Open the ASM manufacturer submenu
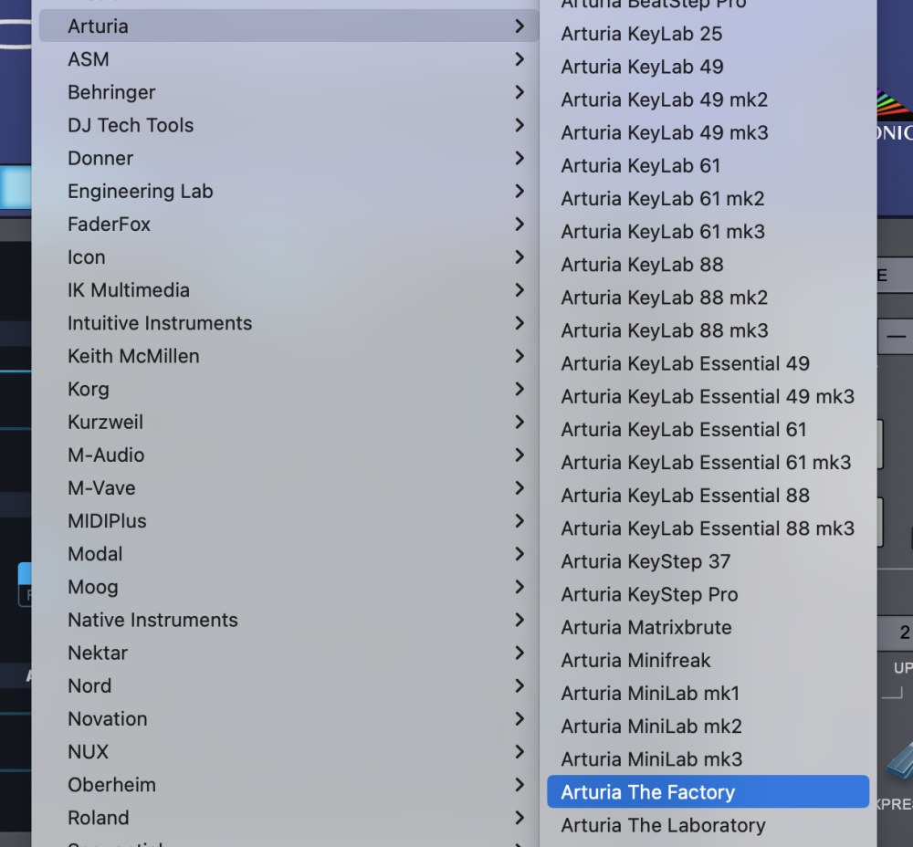This screenshot has height=847, width=913. click(289, 59)
